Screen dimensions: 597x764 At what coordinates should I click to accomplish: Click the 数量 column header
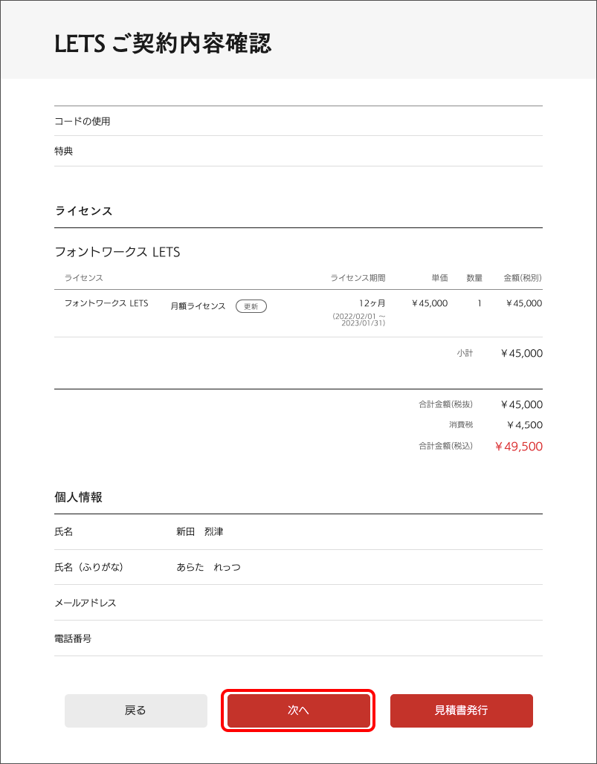(x=474, y=278)
